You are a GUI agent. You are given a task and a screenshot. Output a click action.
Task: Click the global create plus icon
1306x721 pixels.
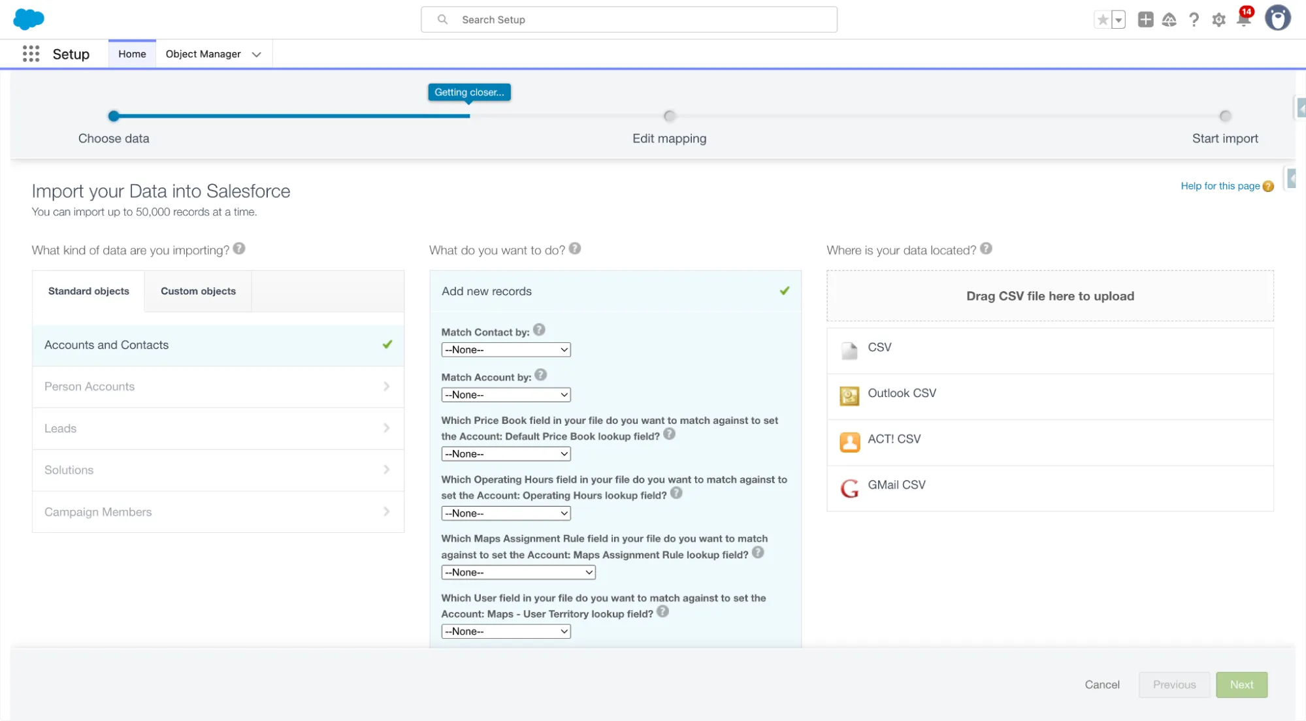pyautogui.click(x=1145, y=20)
